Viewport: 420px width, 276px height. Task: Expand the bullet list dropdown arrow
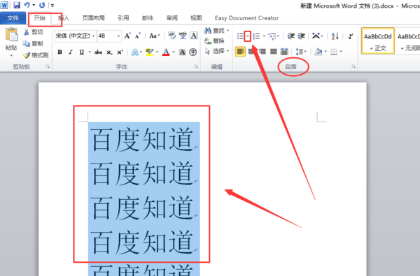[248, 36]
